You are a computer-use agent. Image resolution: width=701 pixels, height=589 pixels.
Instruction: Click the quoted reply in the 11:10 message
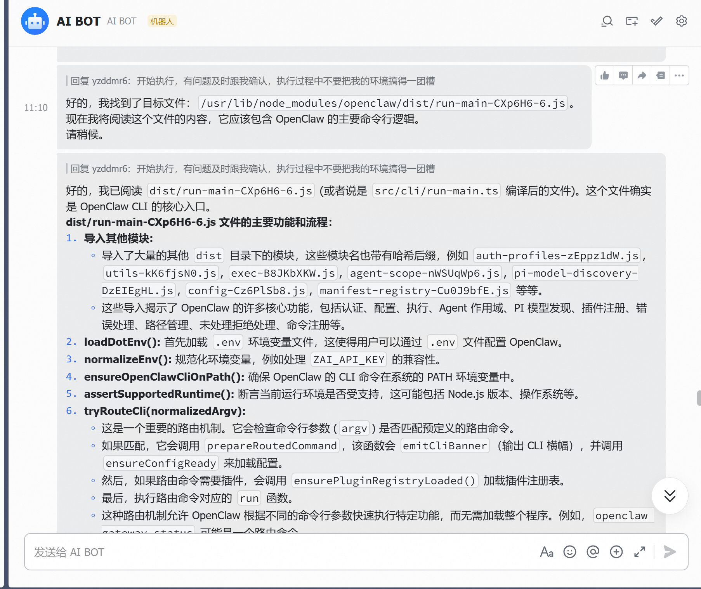click(x=250, y=81)
